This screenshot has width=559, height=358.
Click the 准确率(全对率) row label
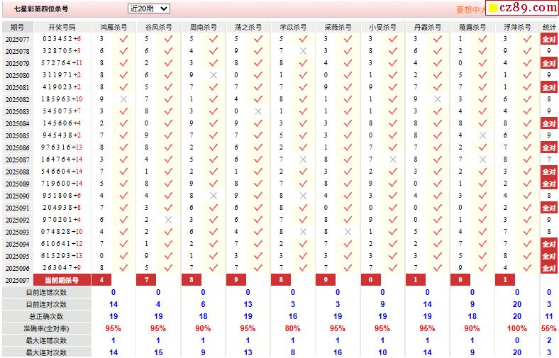coord(46,328)
